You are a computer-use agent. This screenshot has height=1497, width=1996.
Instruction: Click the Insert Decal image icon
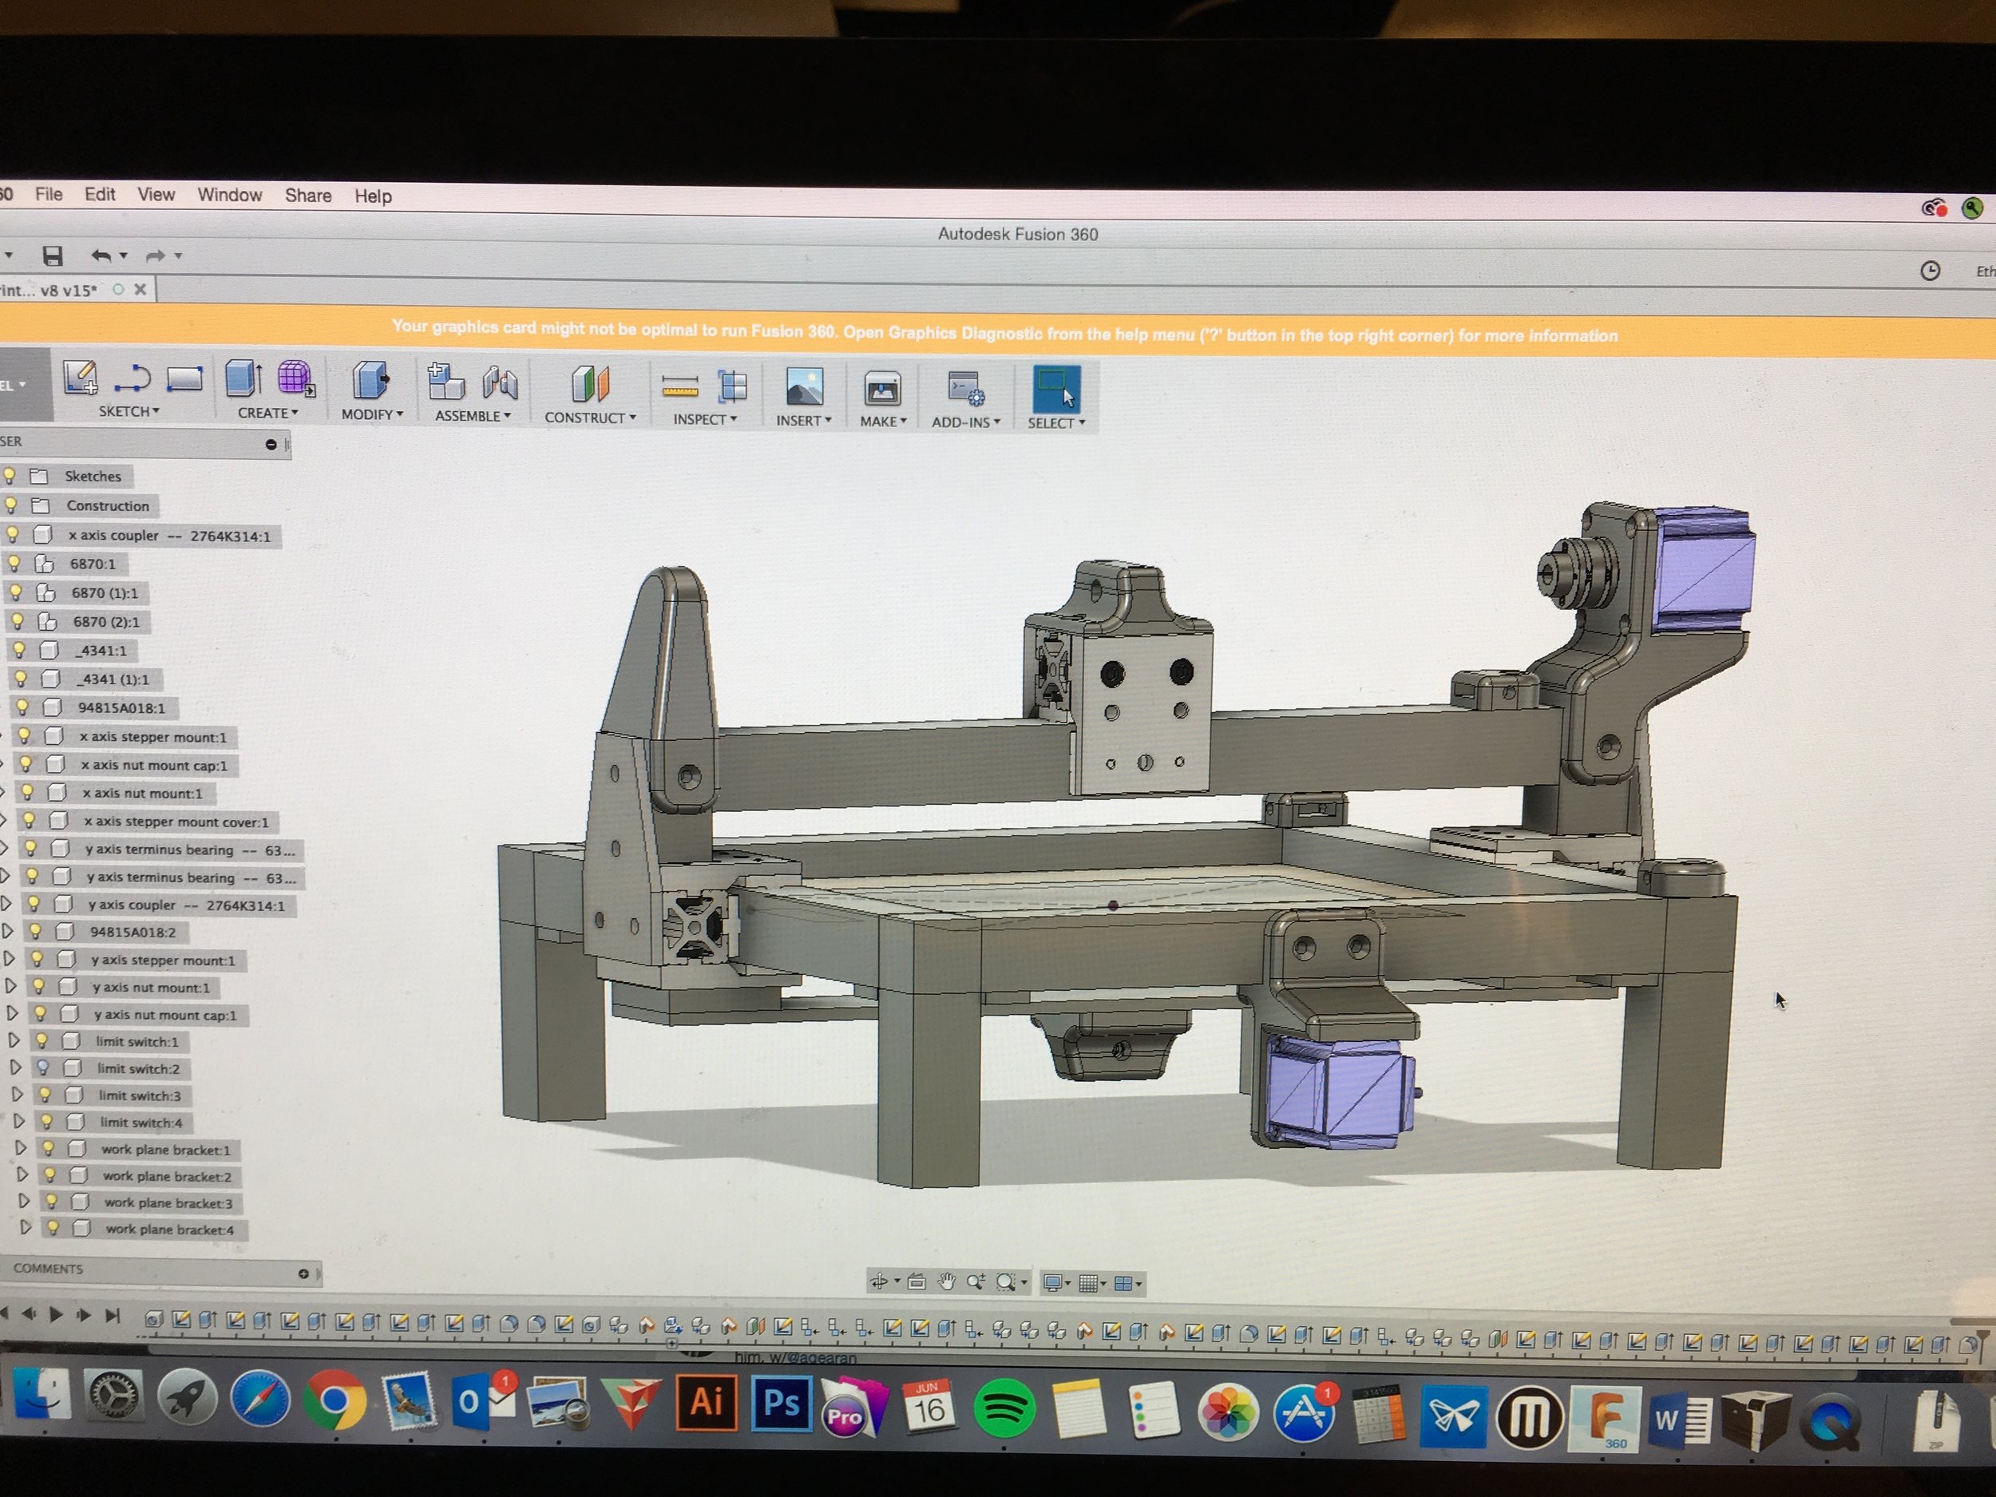click(804, 387)
